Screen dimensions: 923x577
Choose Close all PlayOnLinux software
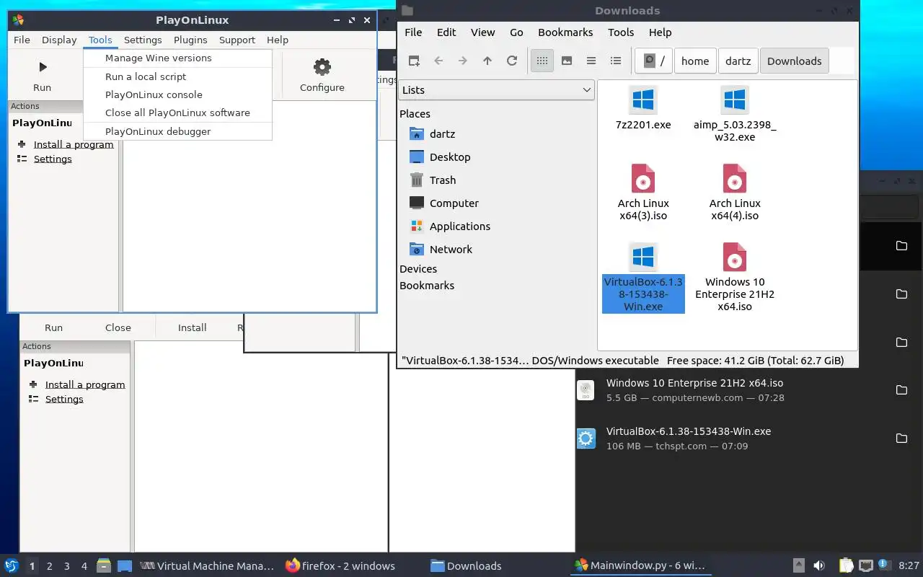(177, 113)
